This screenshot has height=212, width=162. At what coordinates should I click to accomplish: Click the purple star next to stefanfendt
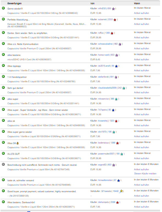point(116,77)
